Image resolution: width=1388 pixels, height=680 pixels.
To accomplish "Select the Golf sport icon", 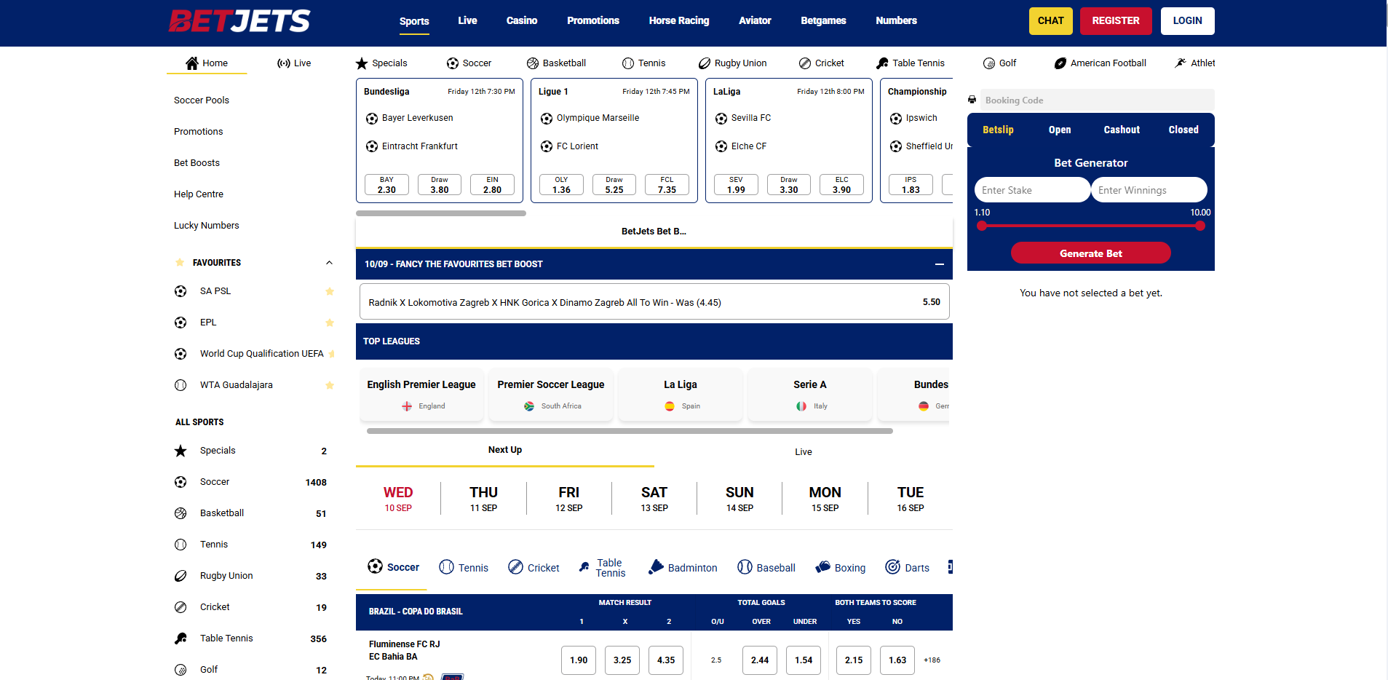I will 988,63.
